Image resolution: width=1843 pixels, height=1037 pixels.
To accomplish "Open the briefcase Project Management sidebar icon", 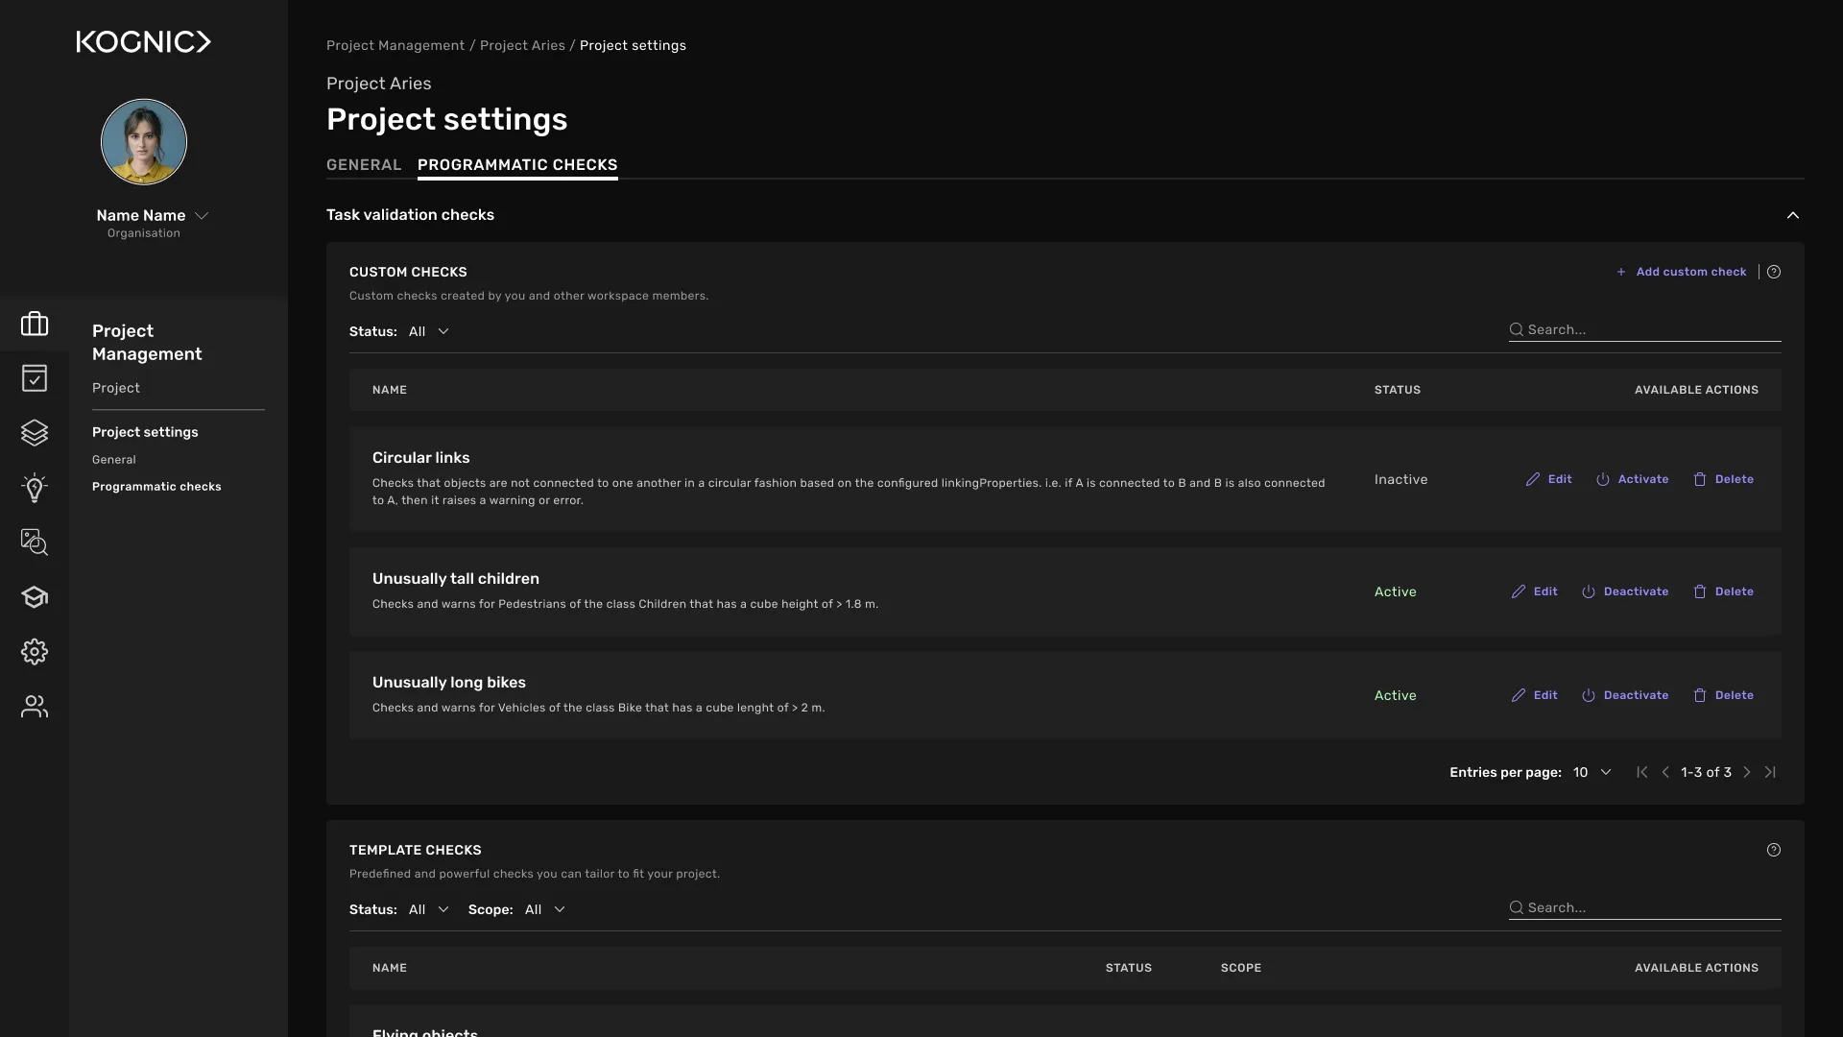I will [35, 324].
